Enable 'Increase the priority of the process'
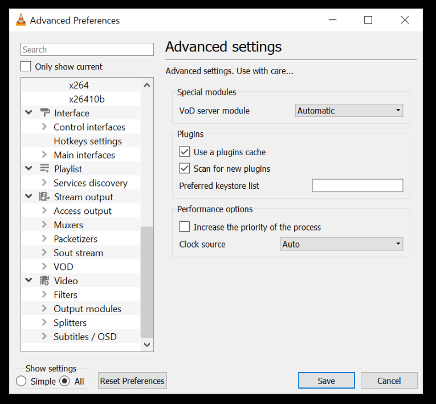Screen dimensions: 436x404 point(185,227)
